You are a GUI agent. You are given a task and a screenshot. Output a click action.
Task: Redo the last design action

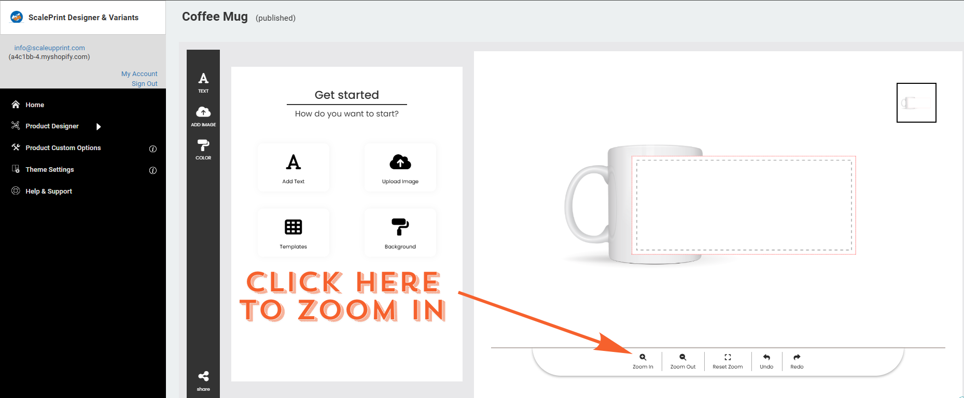pyautogui.click(x=797, y=361)
